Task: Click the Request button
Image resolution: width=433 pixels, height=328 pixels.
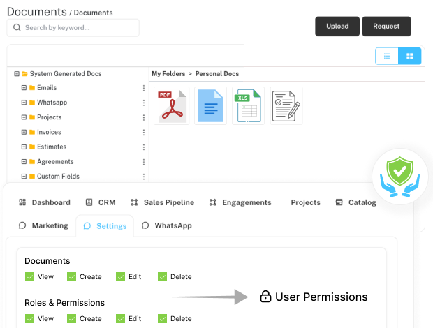Action: [386, 27]
